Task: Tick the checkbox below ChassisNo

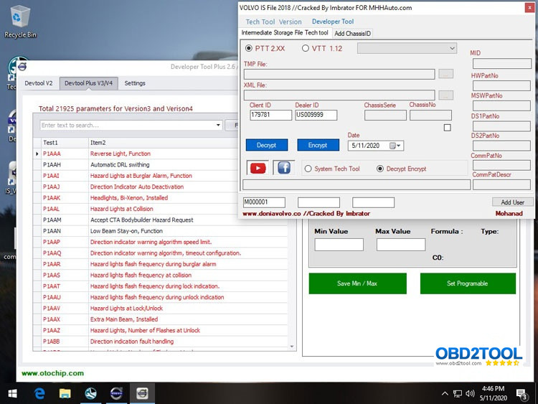Action: pyautogui.click(x=448, y=128)
